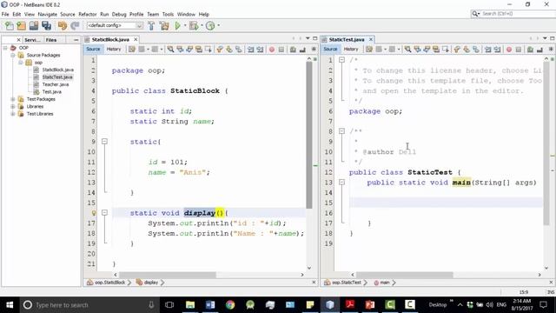Find next occurrence in StaticBlock.java toolbar
556x313 pixels.
click(x=189, y=50)
